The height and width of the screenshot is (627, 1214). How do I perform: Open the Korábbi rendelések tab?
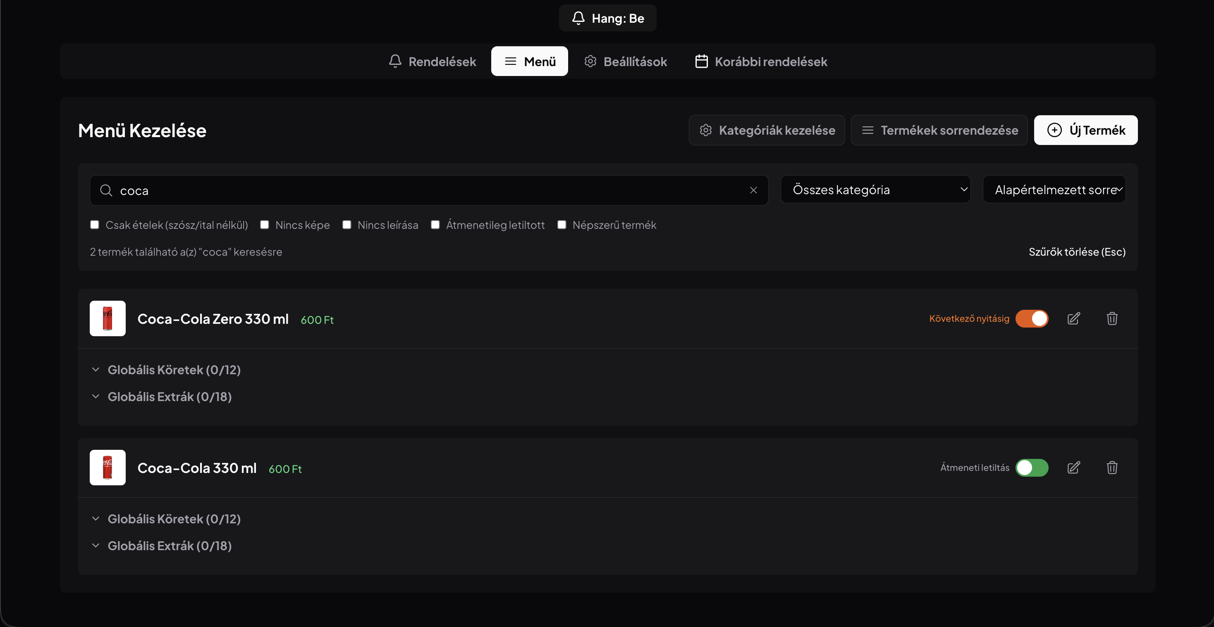(x=761, y=61)
